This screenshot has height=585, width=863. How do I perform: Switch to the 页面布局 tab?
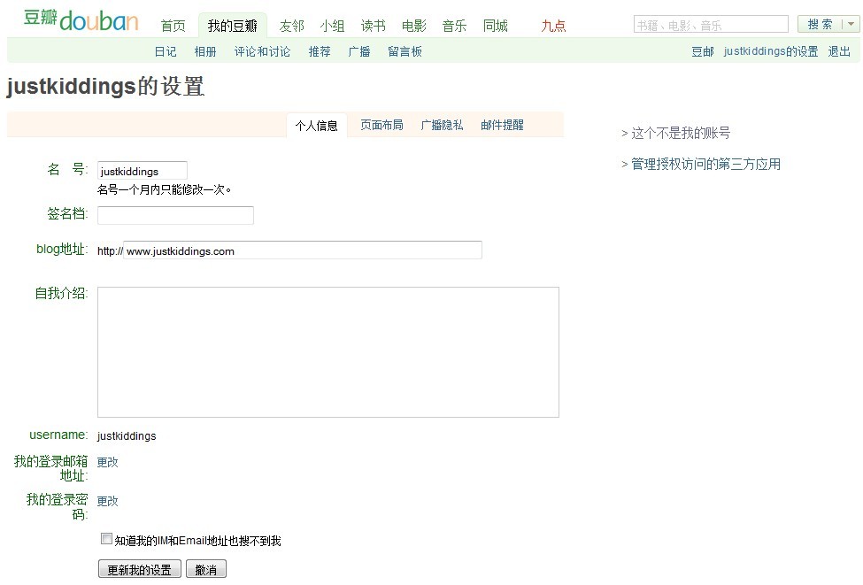pyautogui.click(x=381, y=126)
